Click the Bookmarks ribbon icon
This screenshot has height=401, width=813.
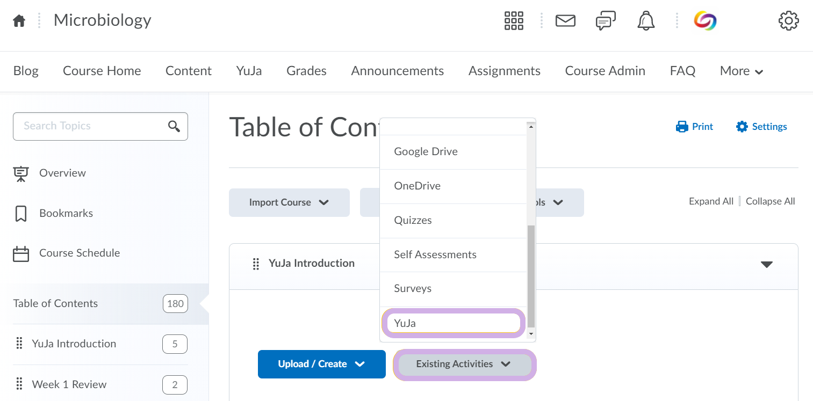click(21, 213)
